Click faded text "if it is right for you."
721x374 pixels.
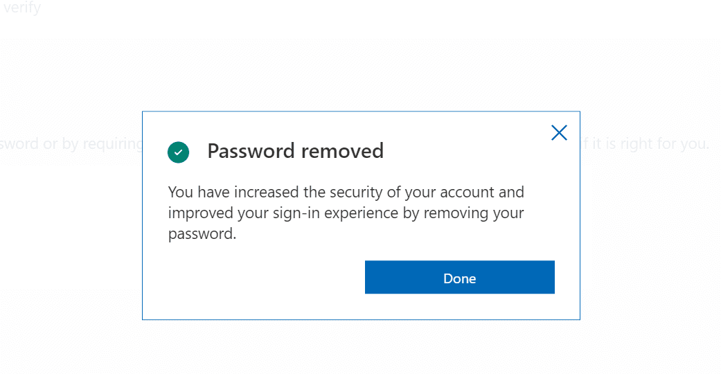tap(645, 144)
